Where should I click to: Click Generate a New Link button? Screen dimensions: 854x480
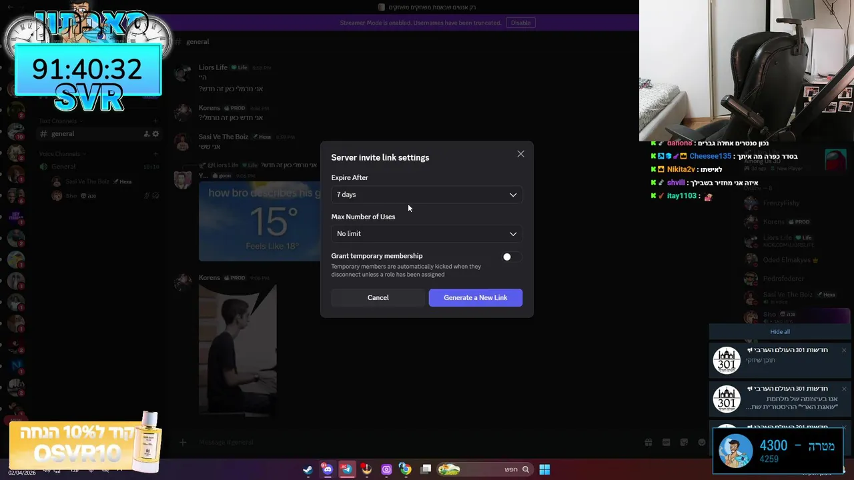[476, 297]
